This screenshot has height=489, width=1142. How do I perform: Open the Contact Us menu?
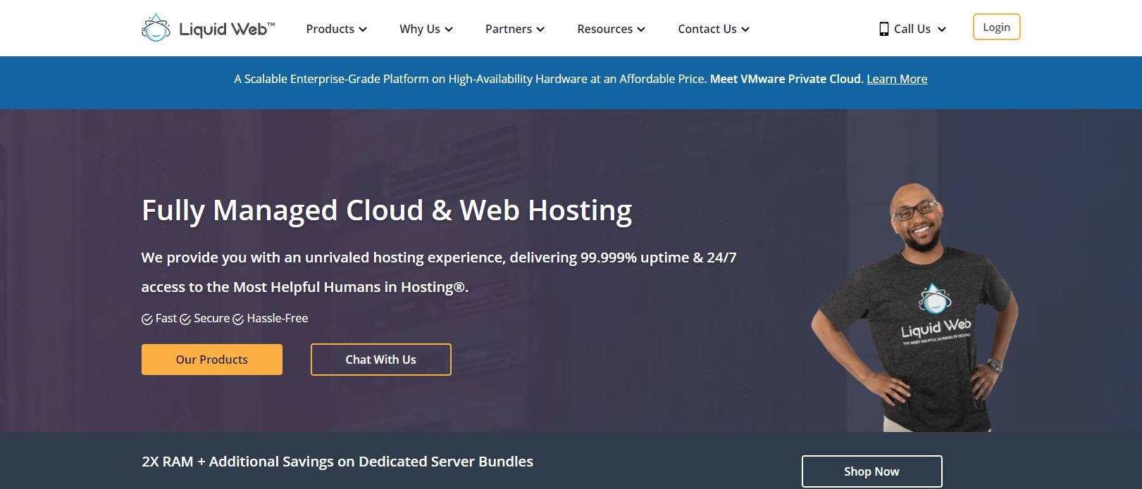coord(714,29)
